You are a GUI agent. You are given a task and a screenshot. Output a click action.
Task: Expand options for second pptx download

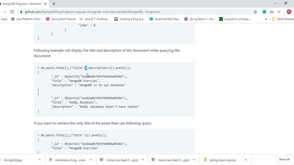pyautogui.click(x=194, y=160)
